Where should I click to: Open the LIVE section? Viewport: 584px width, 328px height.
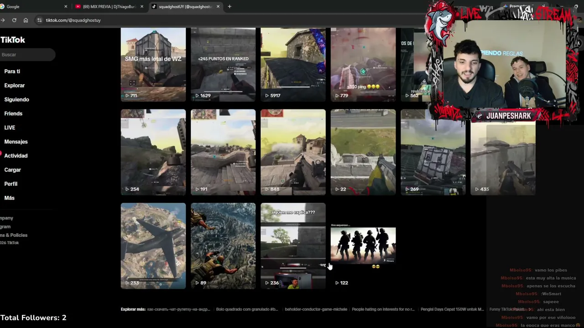point(10,128)
